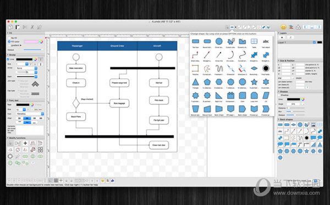The image size is (330, 205).
Task: Click the help button in Size & Position
Action: tap(307, 88)
